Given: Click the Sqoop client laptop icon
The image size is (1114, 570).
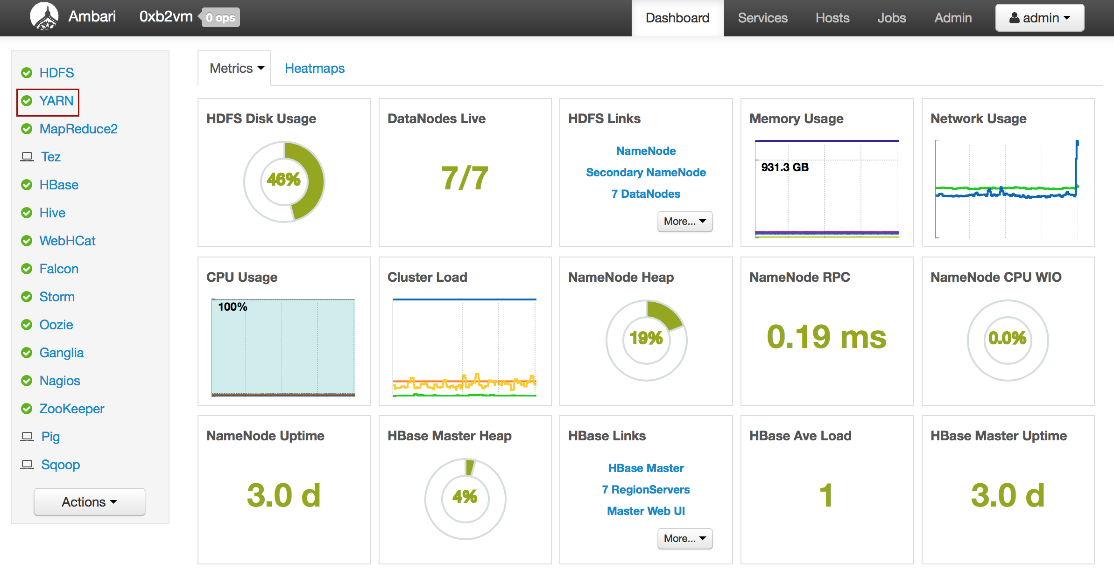Looking at the screenshot, I should click(27, 465).
